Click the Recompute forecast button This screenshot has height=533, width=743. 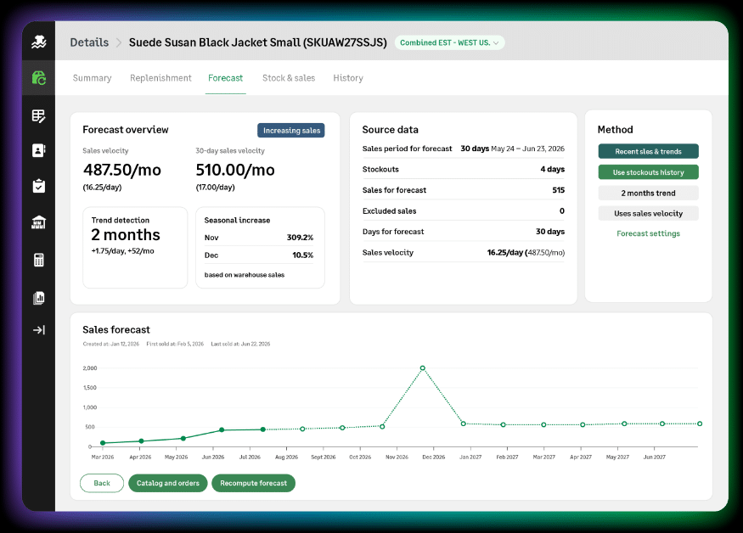(x=254, y=483)
